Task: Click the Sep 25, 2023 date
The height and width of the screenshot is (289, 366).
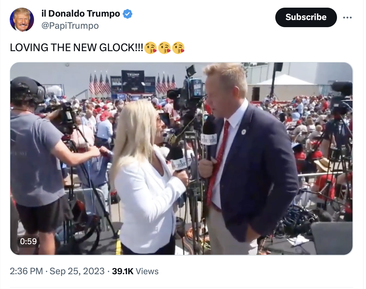Action: [77, 271]
